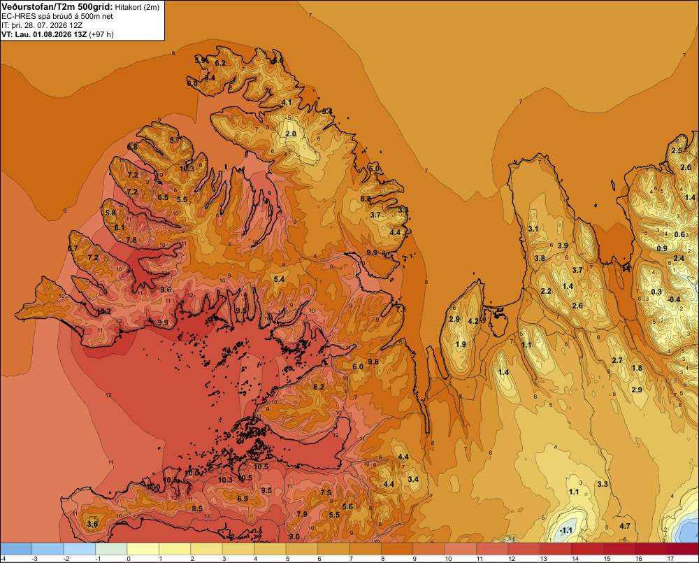Click the 4.1 temperature value
The width and height of the screenshot is (699, 563).
coord(287,102)
